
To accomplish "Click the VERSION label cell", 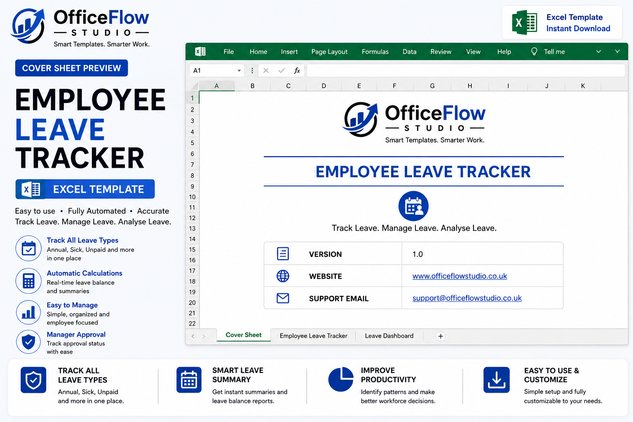I will tap(326, 254).
